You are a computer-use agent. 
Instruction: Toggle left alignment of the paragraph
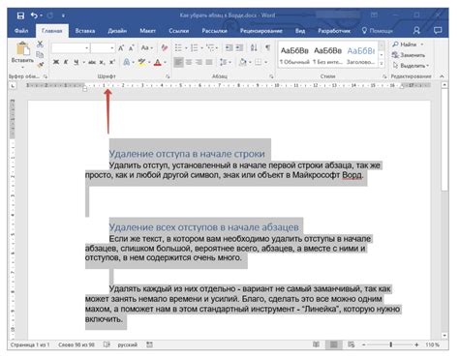(x=178, y=62)
